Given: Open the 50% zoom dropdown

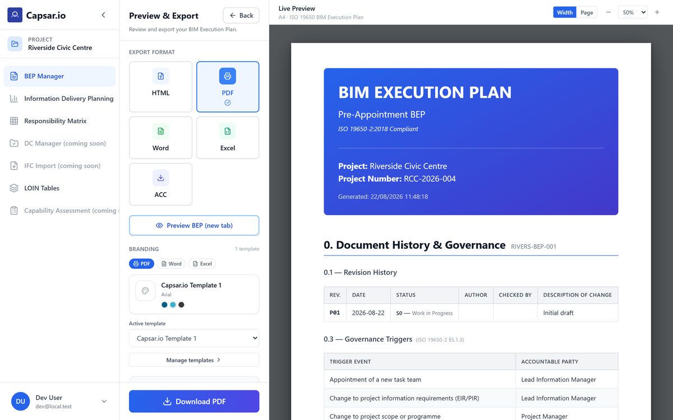Looking at the screenshot, I should click(633, 12).
